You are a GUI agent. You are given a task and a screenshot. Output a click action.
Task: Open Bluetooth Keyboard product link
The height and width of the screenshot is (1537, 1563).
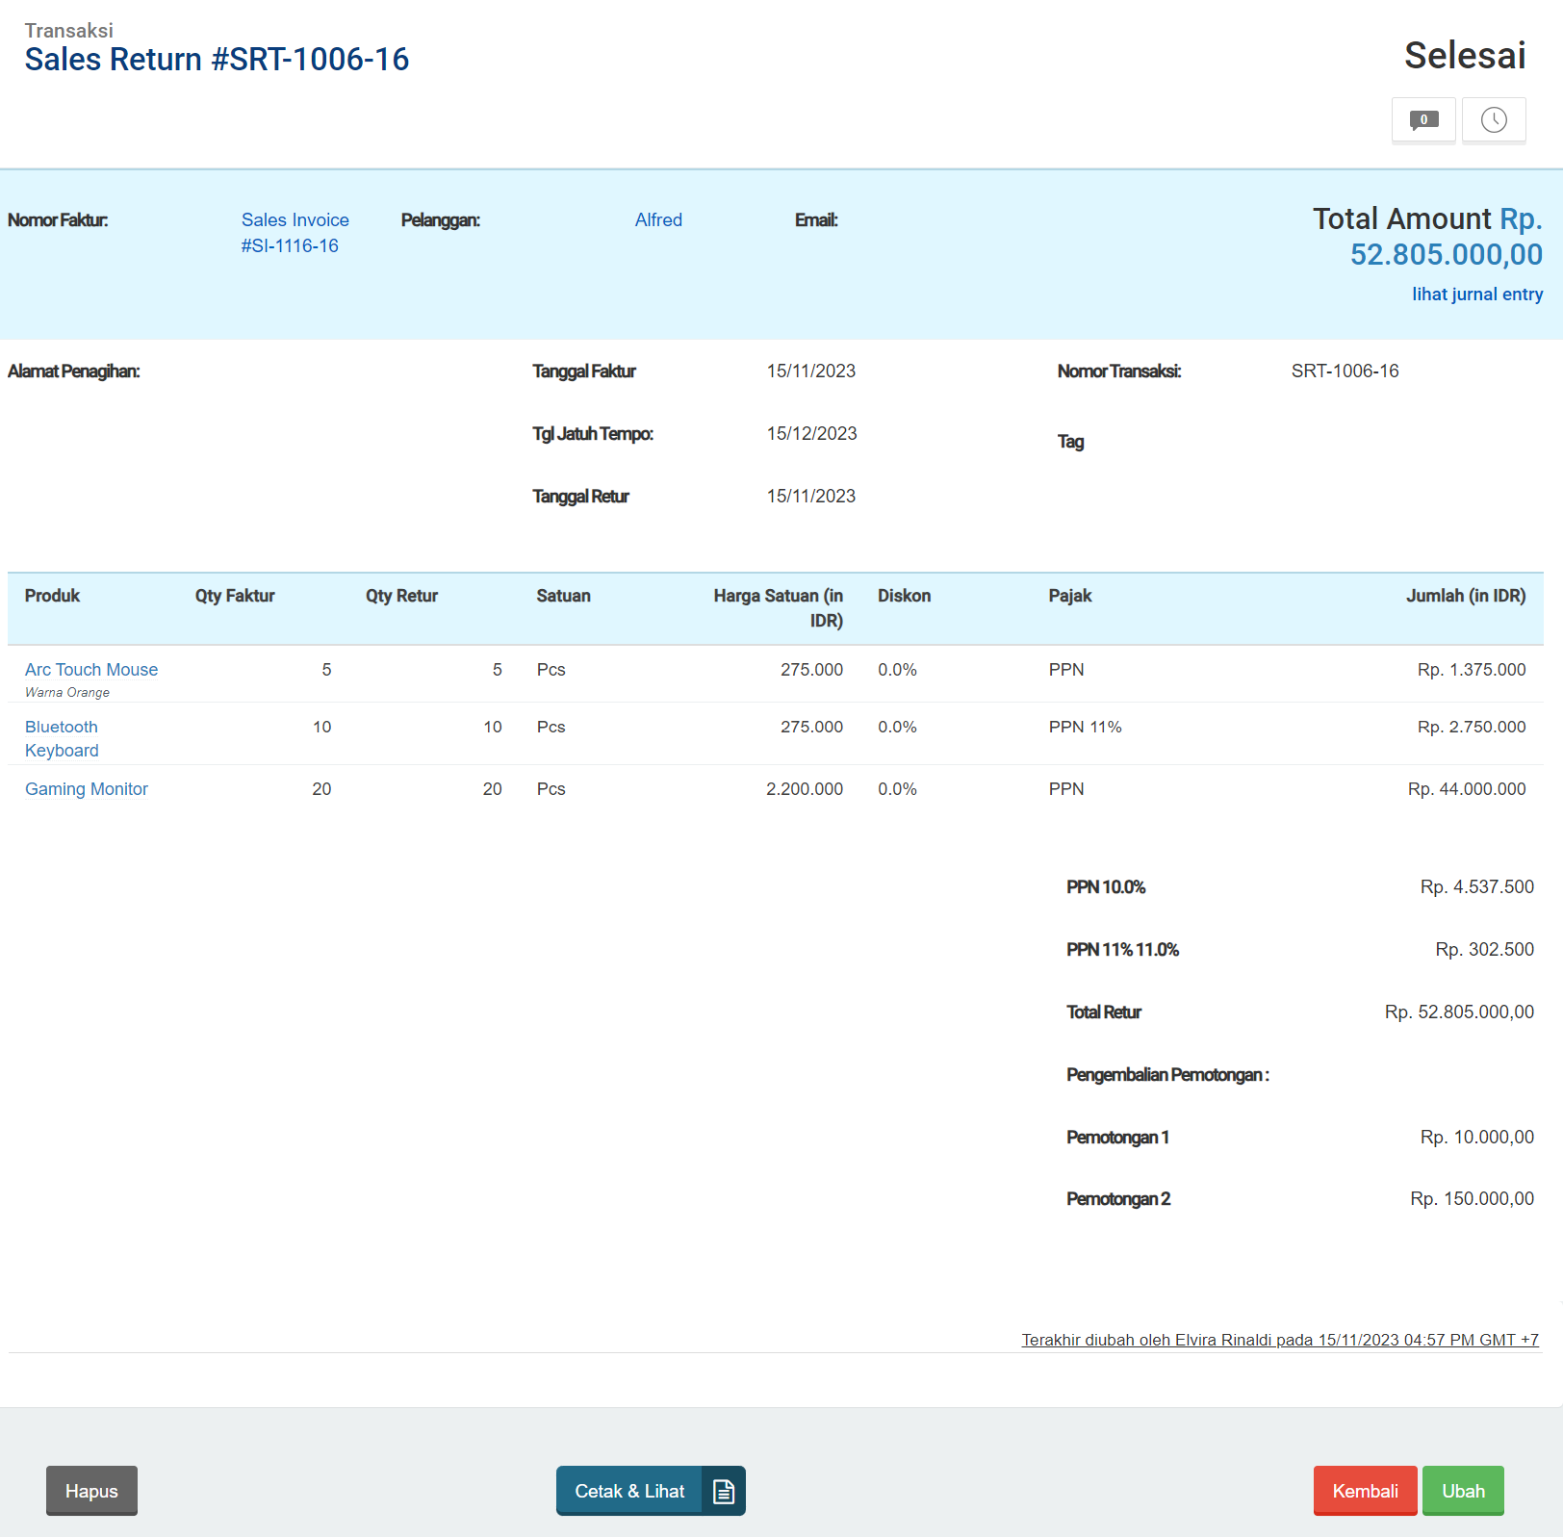[x=62, y=739]
